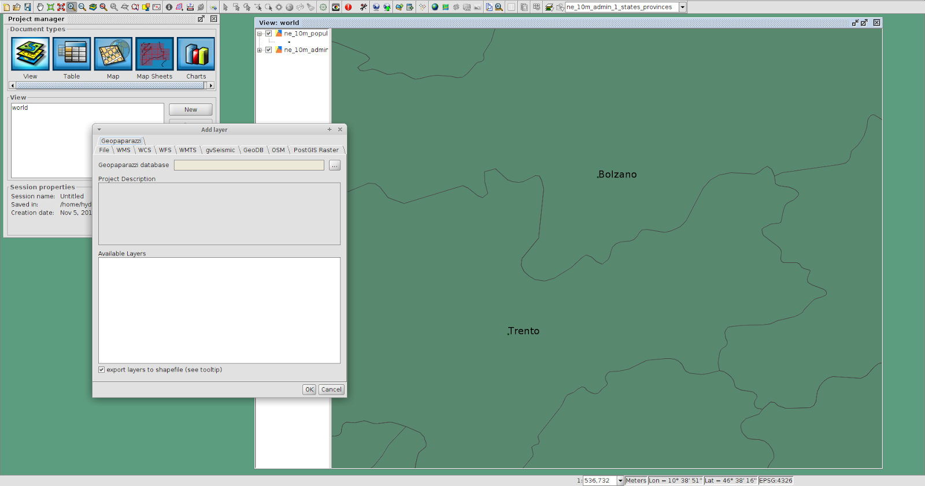Image resolution: width=925 pixels, height=486 pixels.
Task: Select the Pan hand tool
Action: (40, 7)
